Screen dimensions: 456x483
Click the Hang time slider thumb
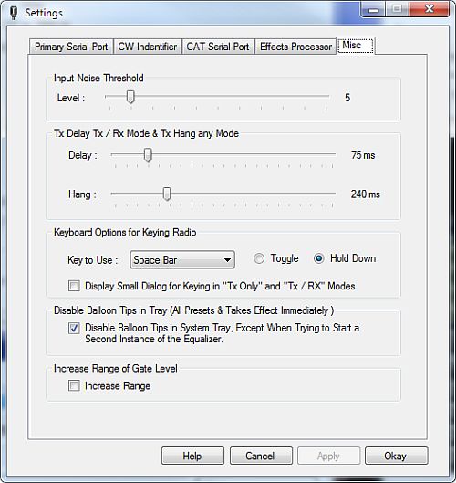point(167,194)
